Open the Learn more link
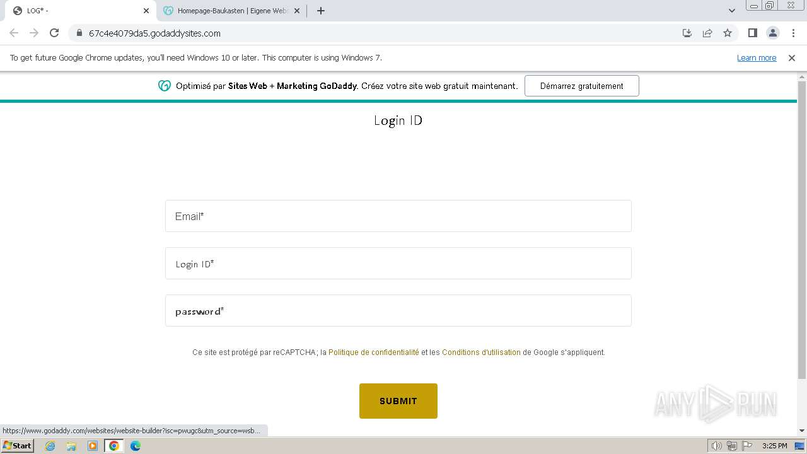 pyautogui.click(x=757, y=58)
